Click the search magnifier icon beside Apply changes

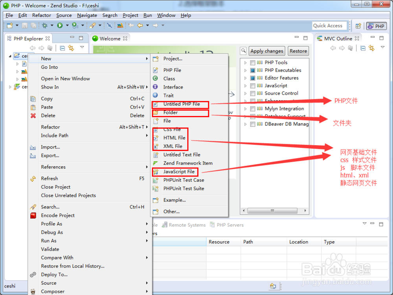point(243,51)
